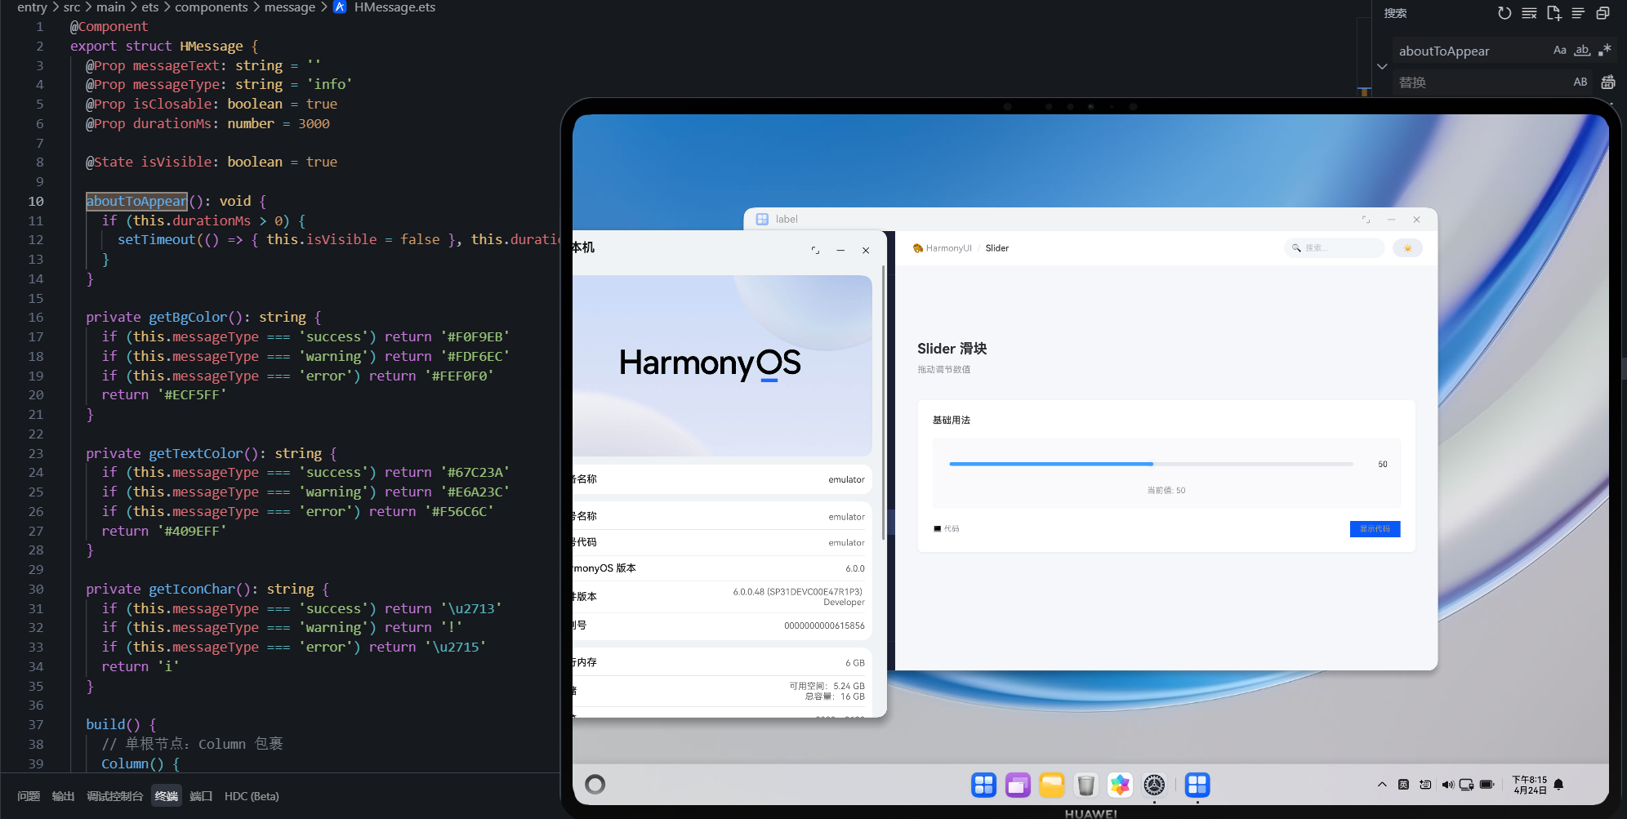Open the virtual keyboard tray icon
The width and height of the screenshot is (1627, 819).
click(1425, 785)
